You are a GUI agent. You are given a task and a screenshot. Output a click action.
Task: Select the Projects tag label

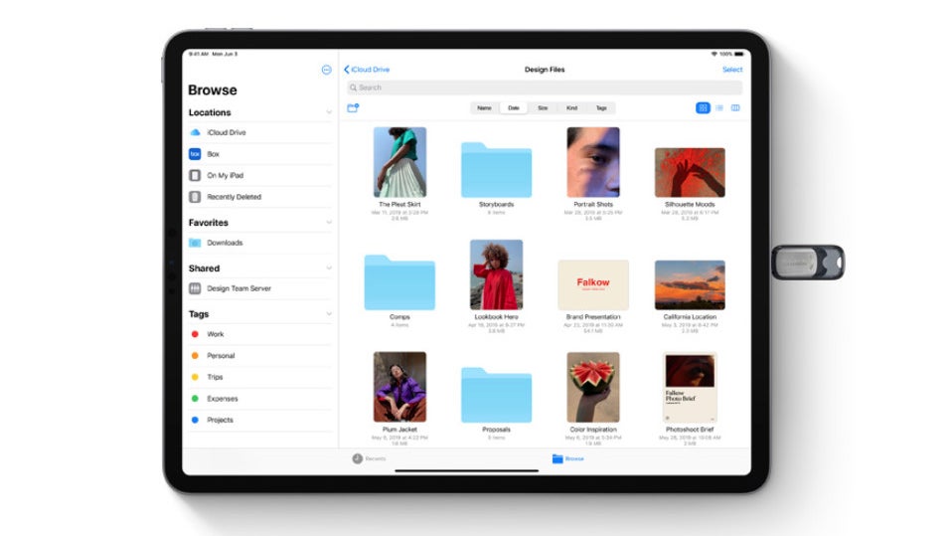[x=220, y=420]
